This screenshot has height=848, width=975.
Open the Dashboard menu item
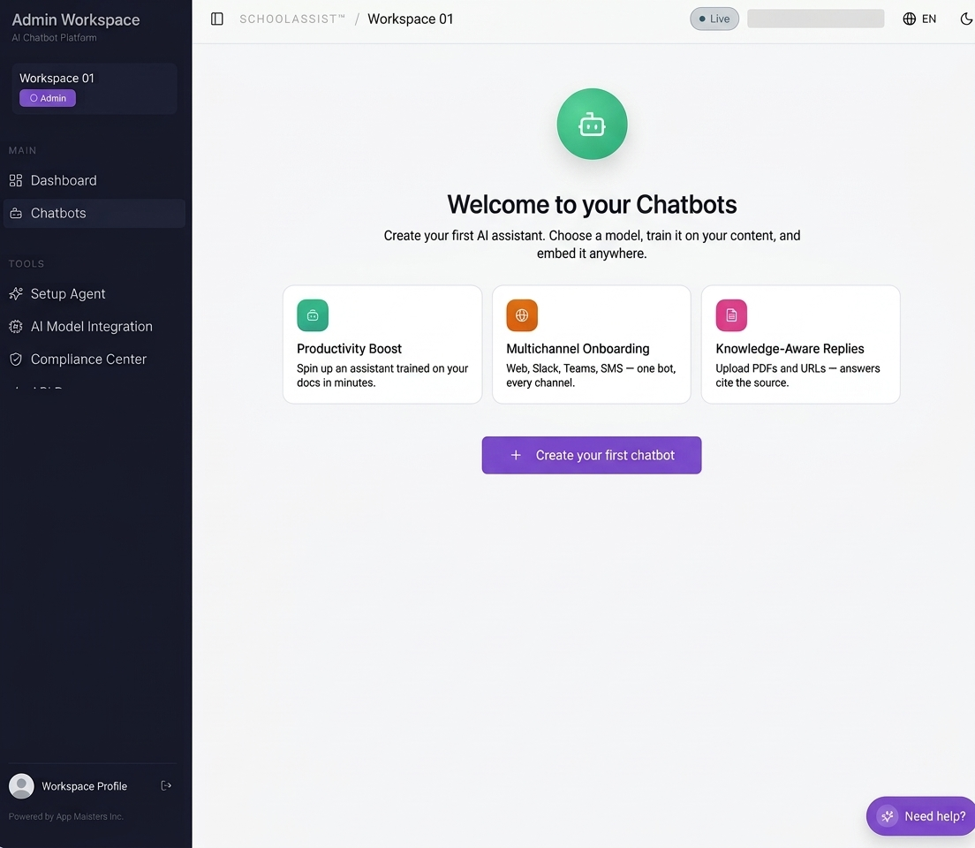point(94,180)
